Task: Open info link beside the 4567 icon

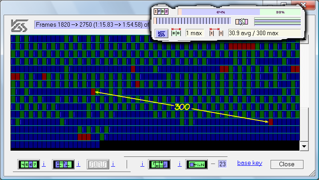Action: click(x=44, y=164)
